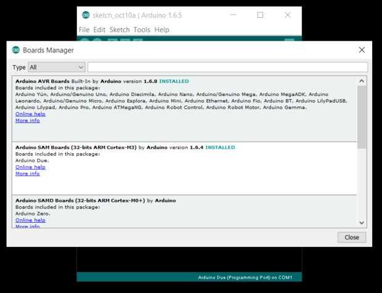Image resolution: width=382 pixels, height=293 pixels.
Task: Click More info under Arduino AVR Boards
Action: coord(28,121)
